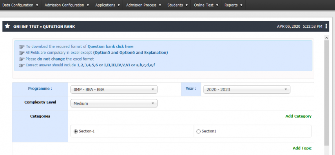Viewport: 335px width, 155px height.
Task: Click the Year : label
Action: 191,89
